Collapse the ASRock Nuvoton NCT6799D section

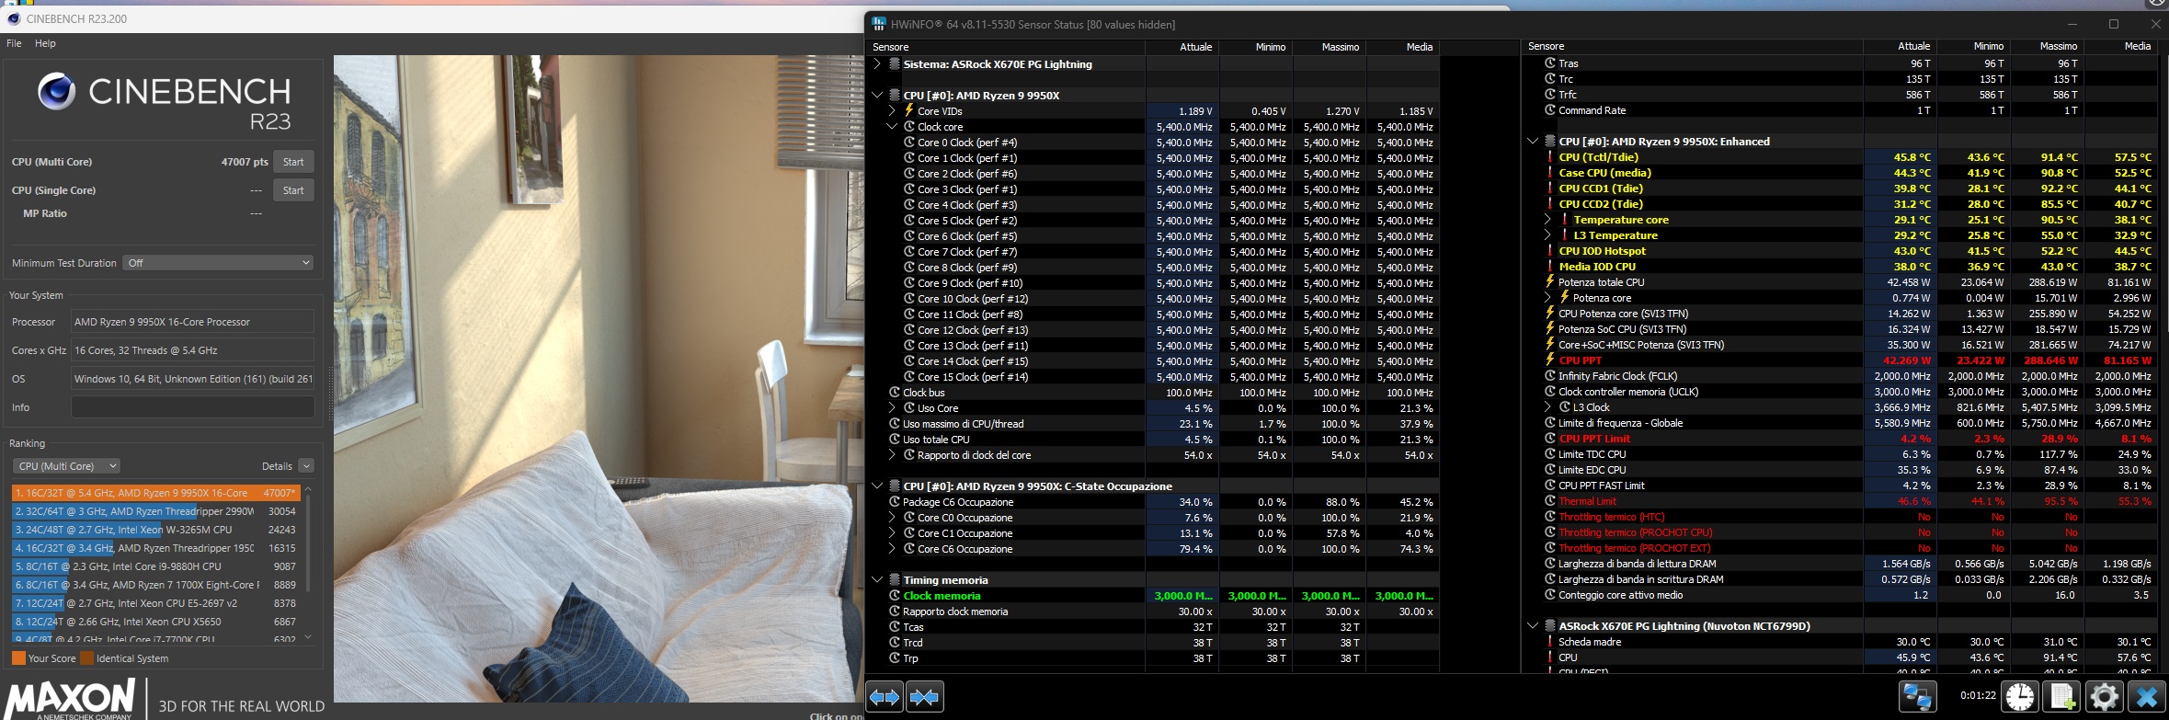(x=1533, y=625)
